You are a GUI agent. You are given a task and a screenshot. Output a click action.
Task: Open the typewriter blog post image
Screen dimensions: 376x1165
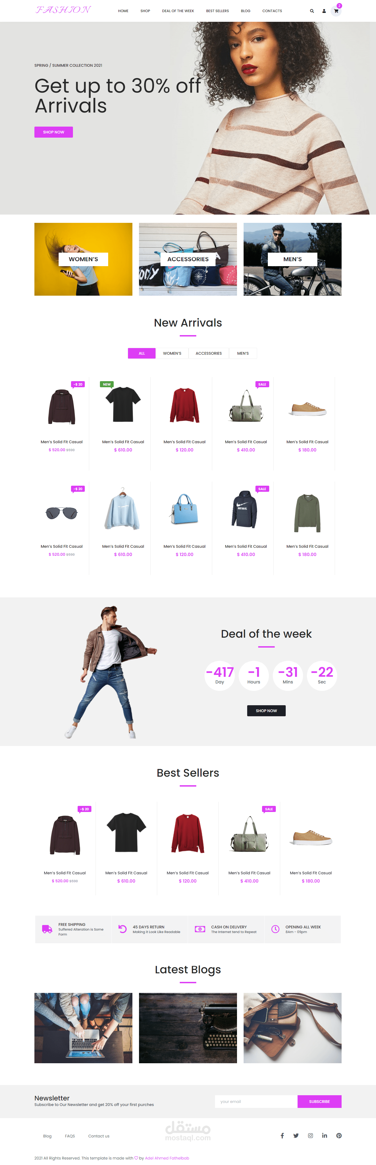[188, 1028]
